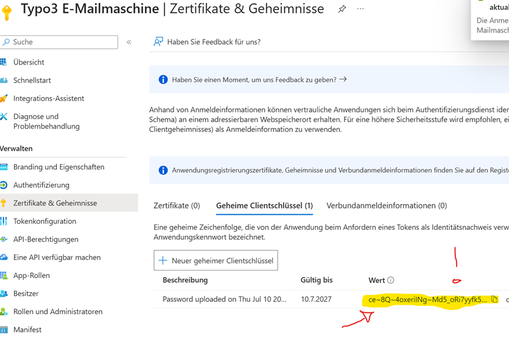Click the Besitzer people icon

[3, 294]
